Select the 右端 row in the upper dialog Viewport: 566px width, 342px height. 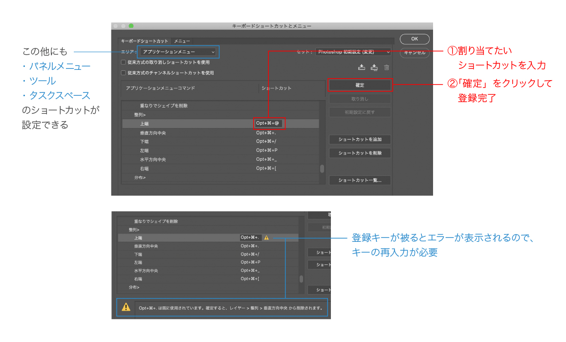(x=220, y=169)
